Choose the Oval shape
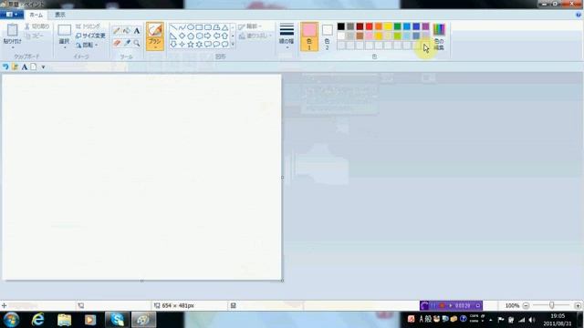 [191, 27]
